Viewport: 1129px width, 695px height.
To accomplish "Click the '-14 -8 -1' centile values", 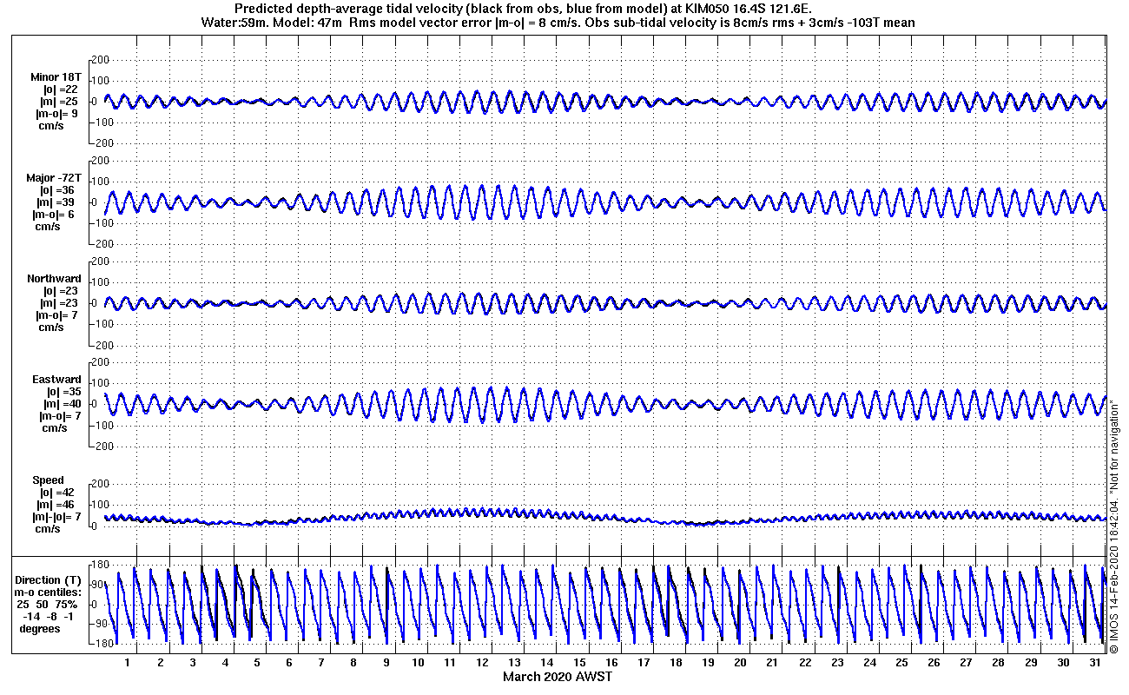I will pos(46,616).
